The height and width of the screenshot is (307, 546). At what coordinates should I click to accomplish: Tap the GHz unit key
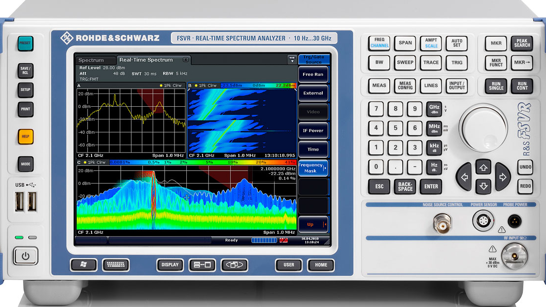point(434,109)
